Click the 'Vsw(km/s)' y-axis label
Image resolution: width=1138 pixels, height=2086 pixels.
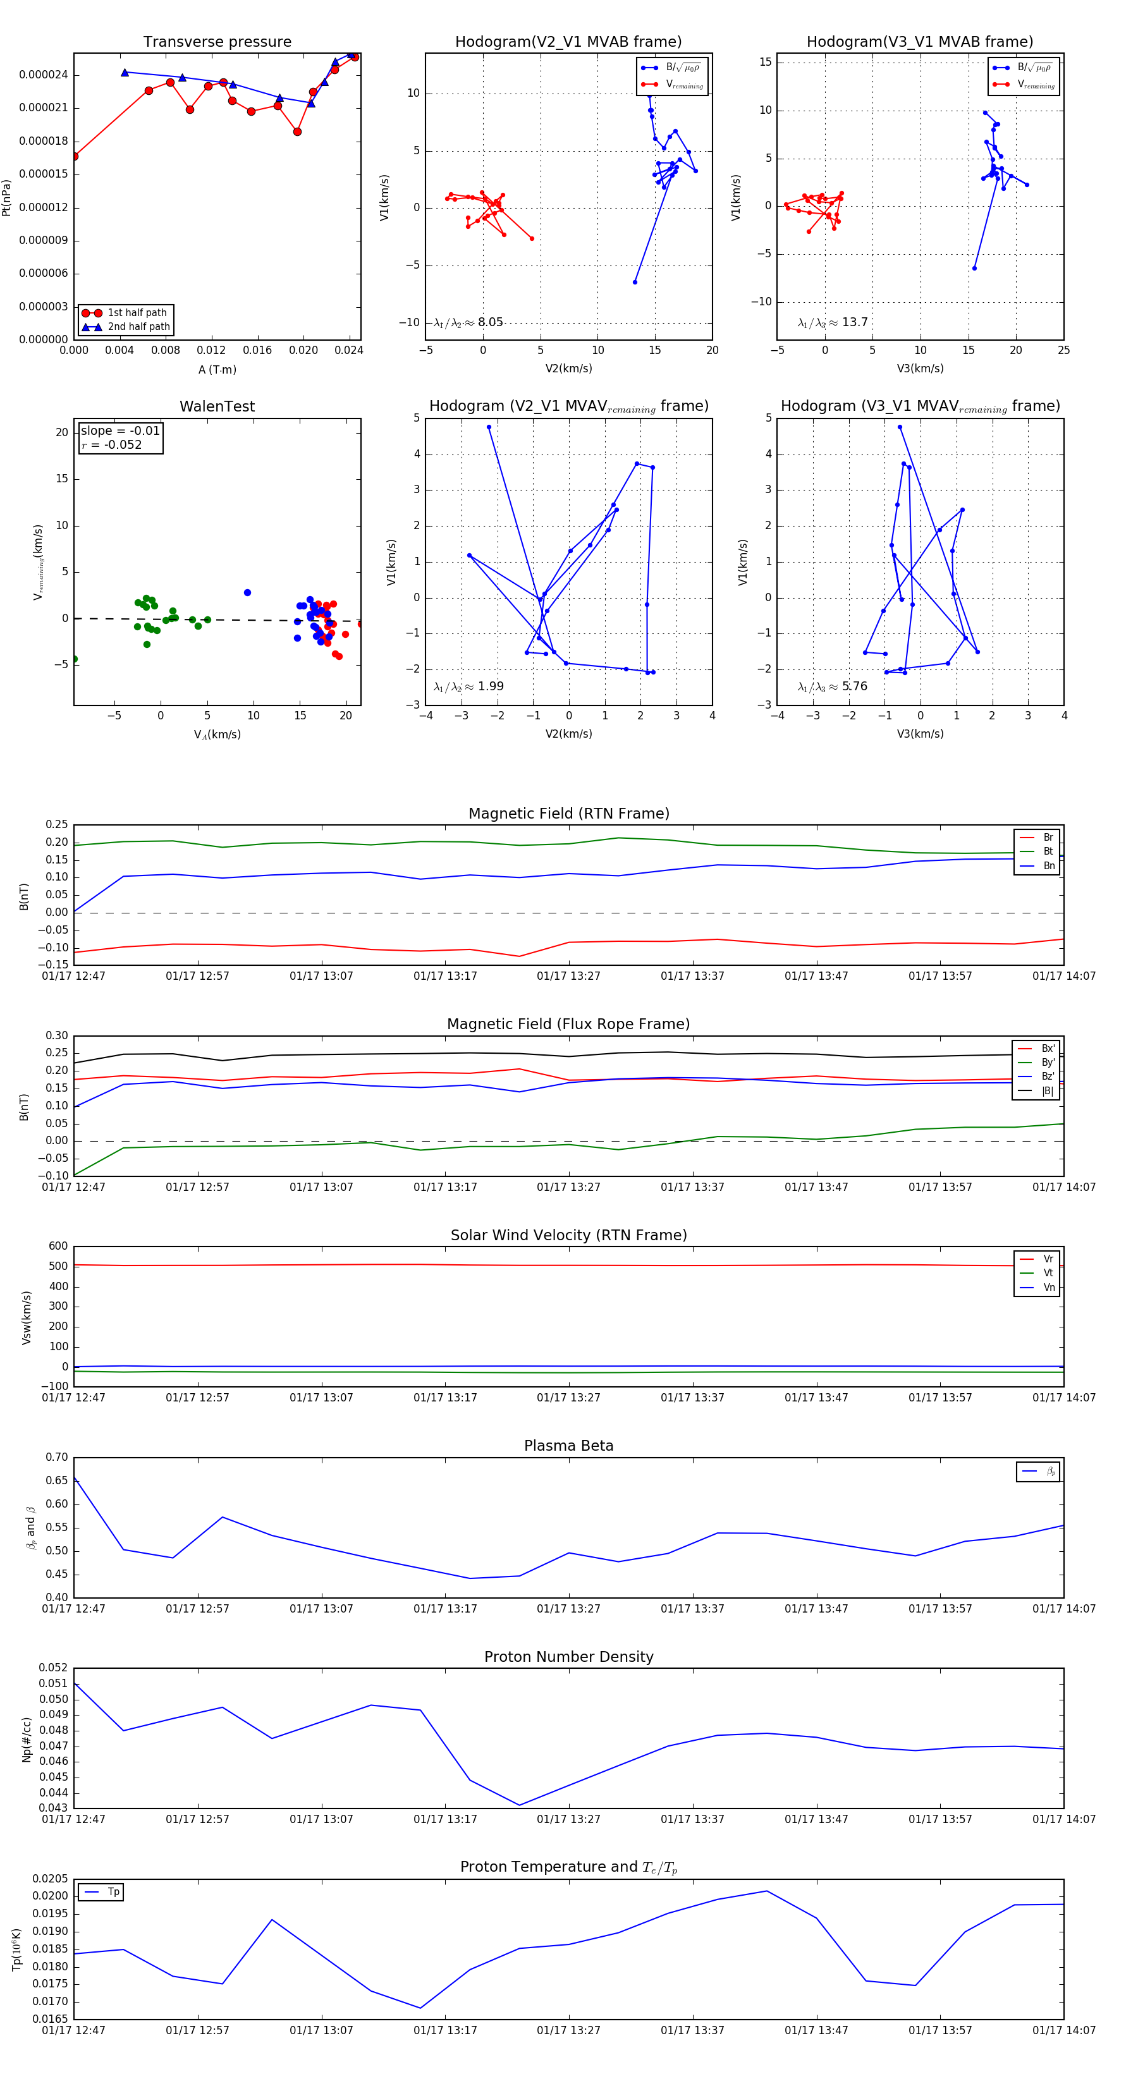pyautogui.click(x=27, y=1317)
